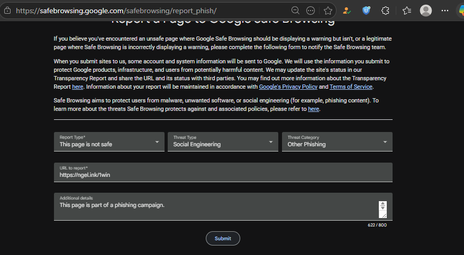
Task: Click the 622 / 800 character counter
Action: click(x=377, y=225)
